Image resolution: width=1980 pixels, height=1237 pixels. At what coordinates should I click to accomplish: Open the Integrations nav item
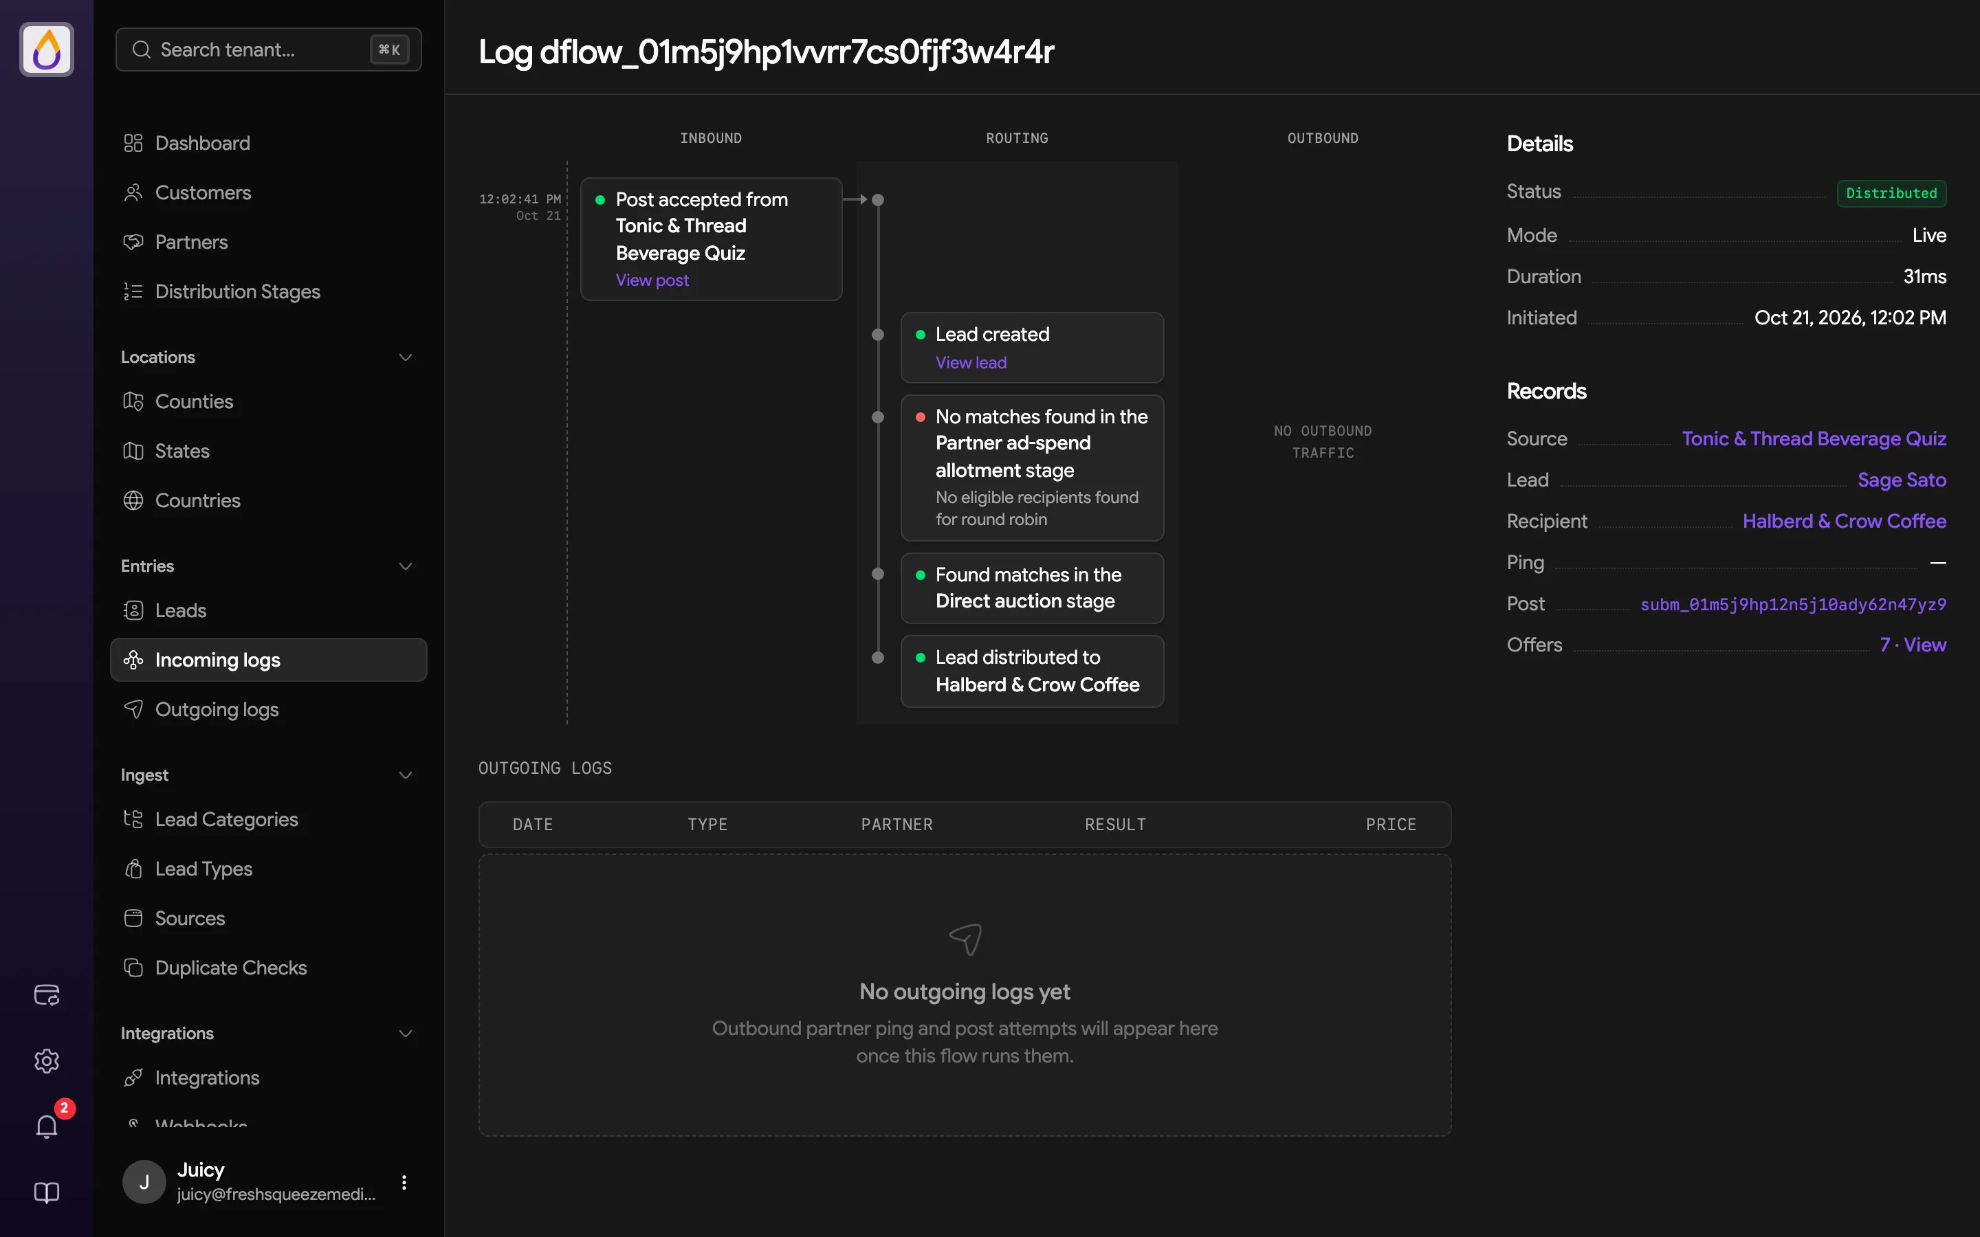268,1078
